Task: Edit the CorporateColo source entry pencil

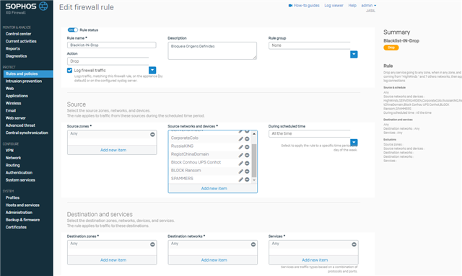Action: 240,139
